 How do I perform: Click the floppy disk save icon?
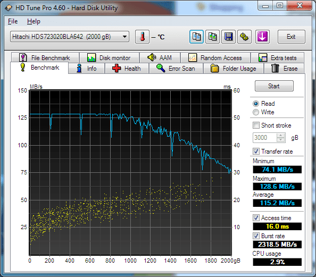coord(228,37)
